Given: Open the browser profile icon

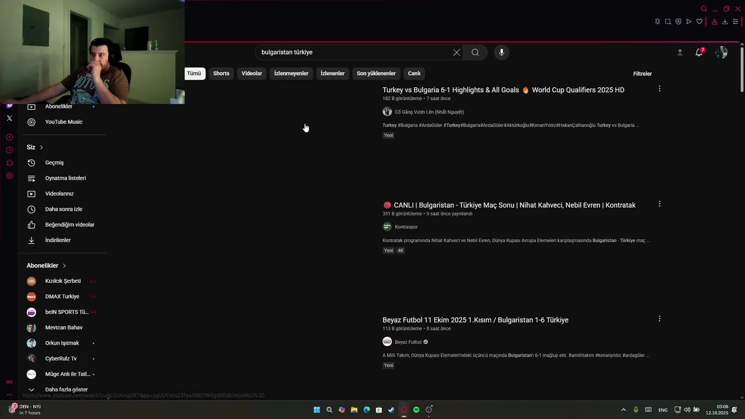Looking at the screenshot, I should click(x=714, y=22).
